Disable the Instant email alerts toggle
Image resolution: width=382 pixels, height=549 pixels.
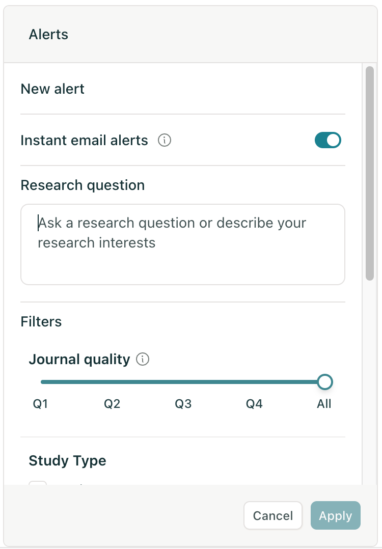pyautogui.click(x=328, y=140)
